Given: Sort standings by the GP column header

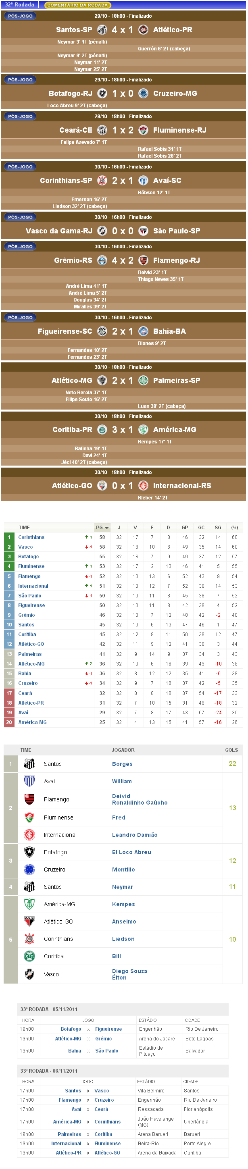Looking at the screenshot, I should click(x=185, y=528).
